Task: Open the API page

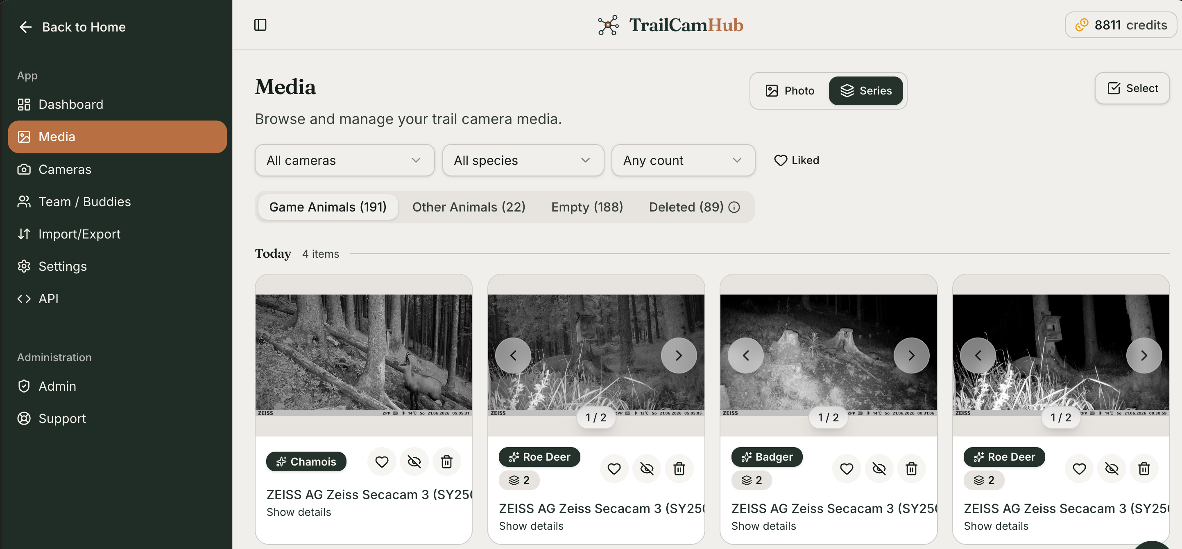Action: coord(118,298)
